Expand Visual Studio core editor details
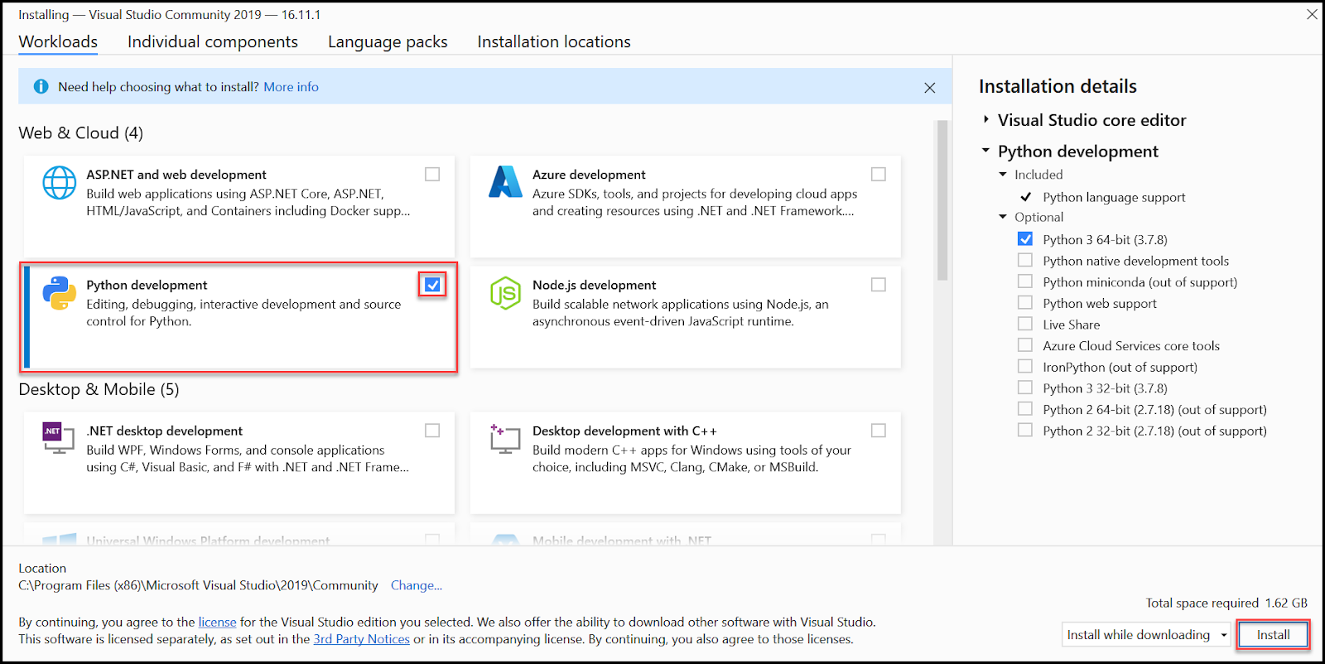 point(985,120)
